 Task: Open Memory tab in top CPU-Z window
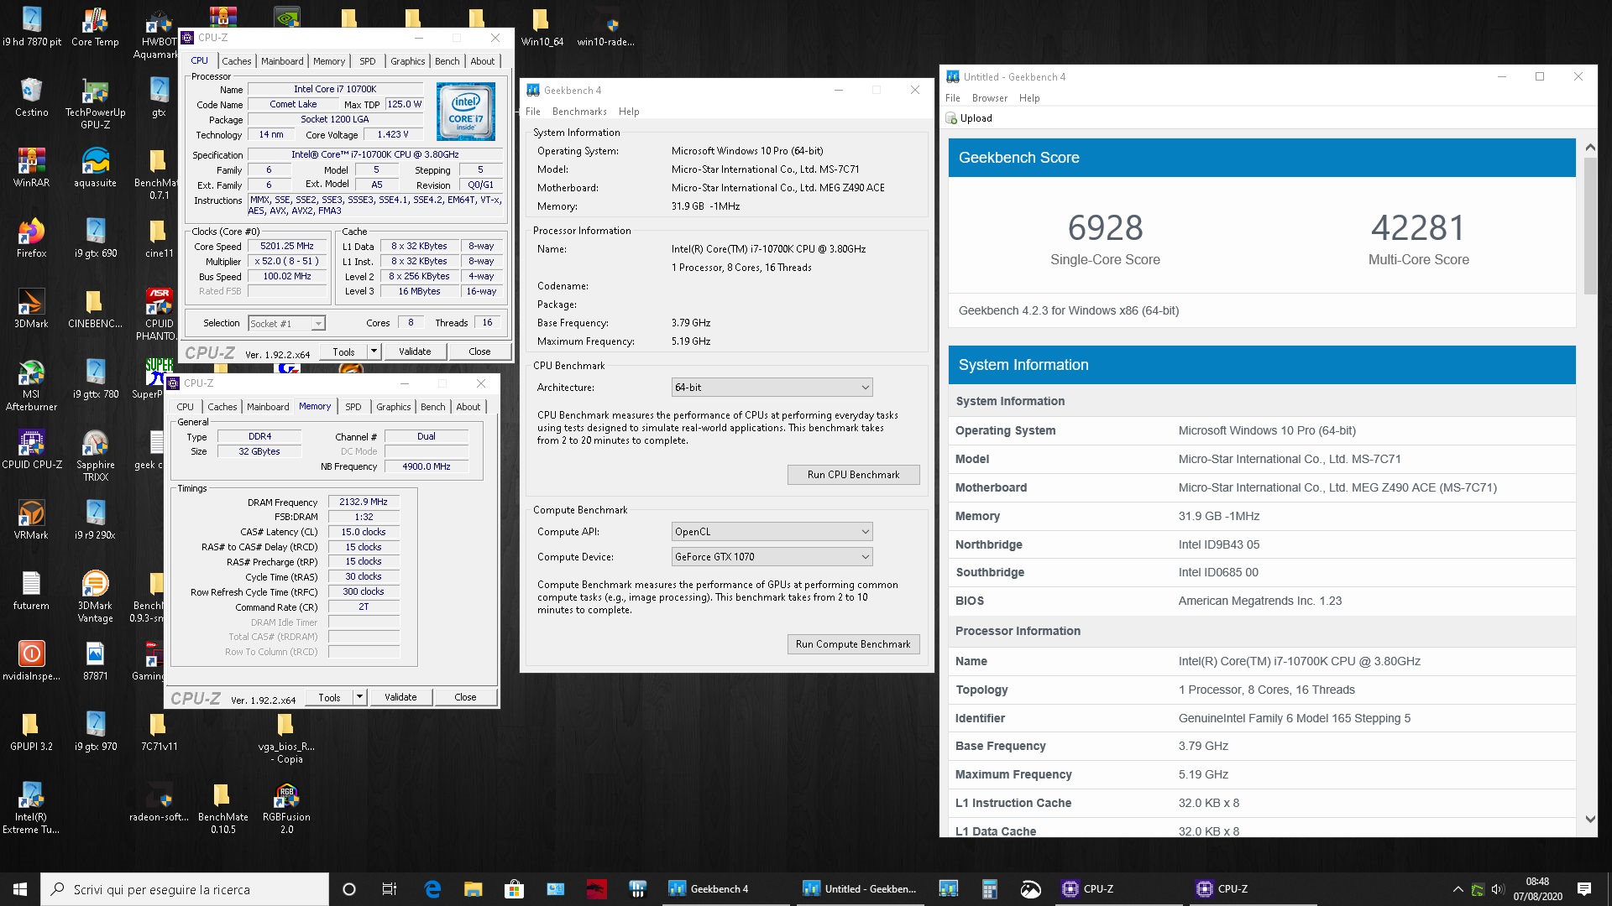329,61
